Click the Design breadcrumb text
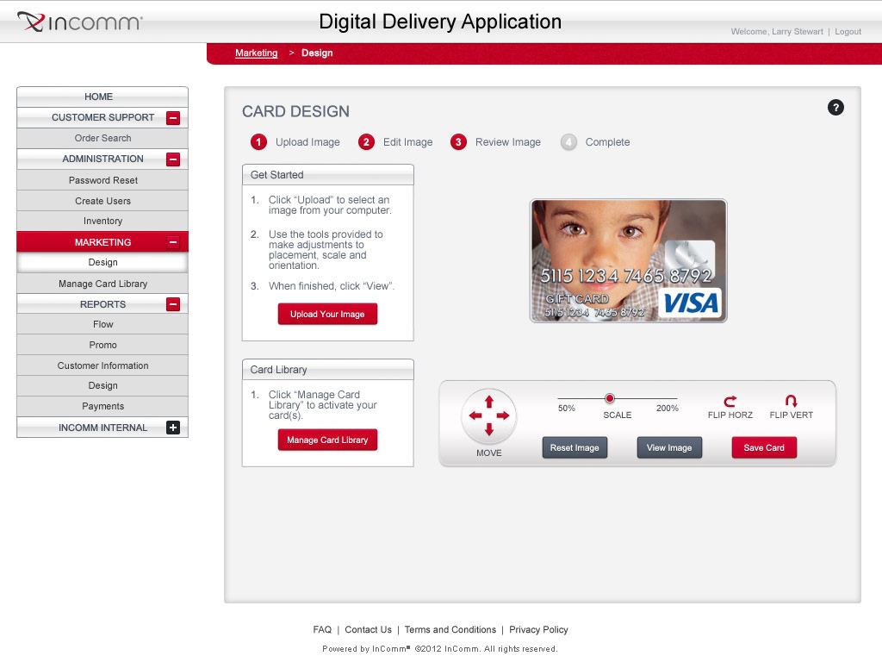882x662 pixels. 317,53
